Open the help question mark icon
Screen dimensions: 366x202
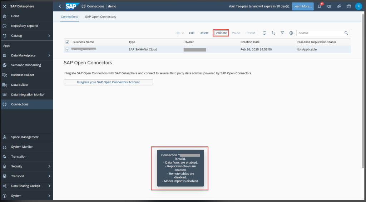tap(349, 6)
